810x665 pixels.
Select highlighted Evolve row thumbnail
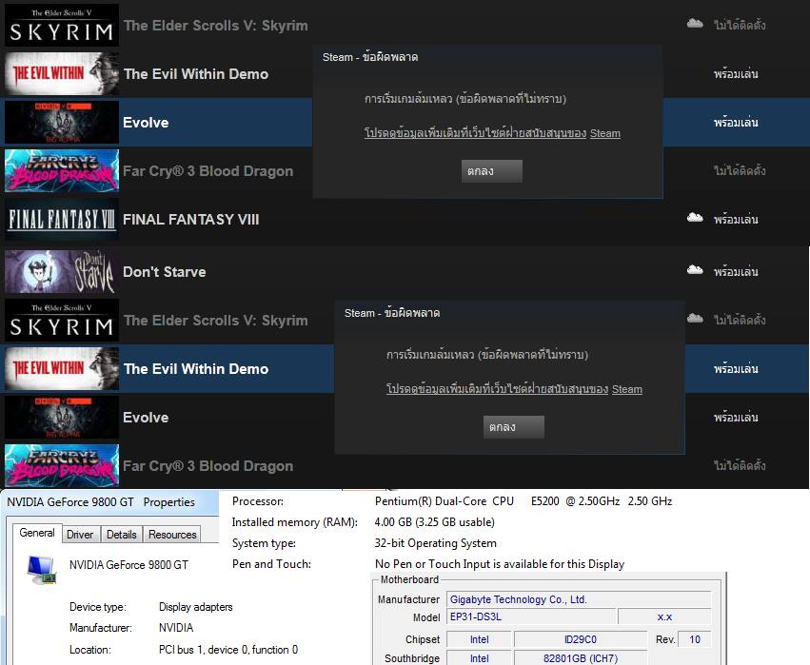pyautogui.click(x=62, y=123)
